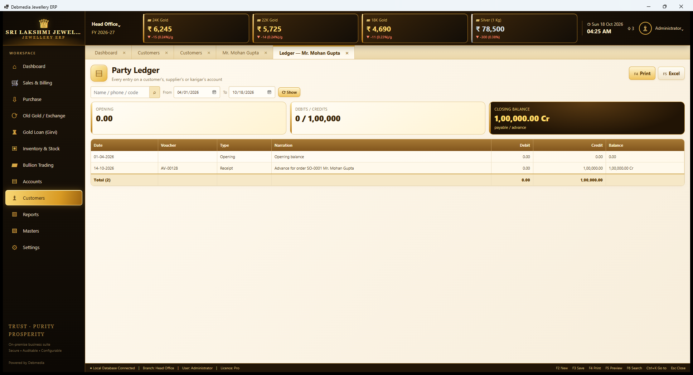Open Old Gold / Exchange refresh icon
This screenshot has width=693, height=375.
[14, 116]
